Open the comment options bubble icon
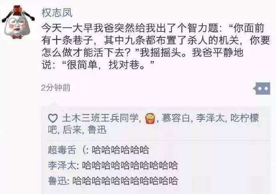276x194 pixels. (262, 88)
